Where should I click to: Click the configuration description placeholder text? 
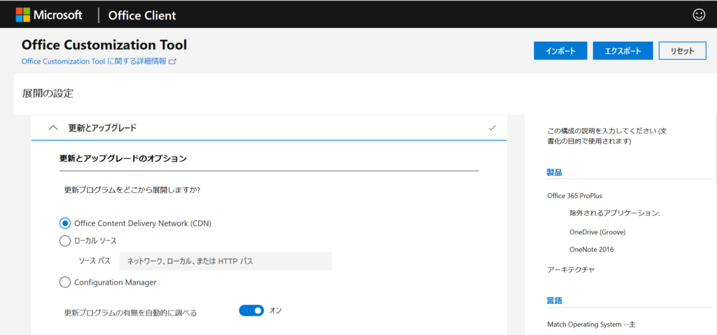pos(607,136)
